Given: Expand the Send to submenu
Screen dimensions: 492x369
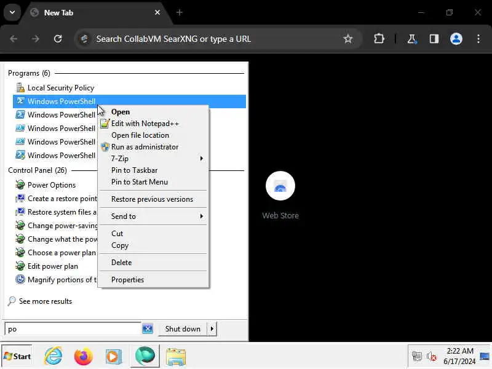Looking at the screenshot, I should 153,216.
